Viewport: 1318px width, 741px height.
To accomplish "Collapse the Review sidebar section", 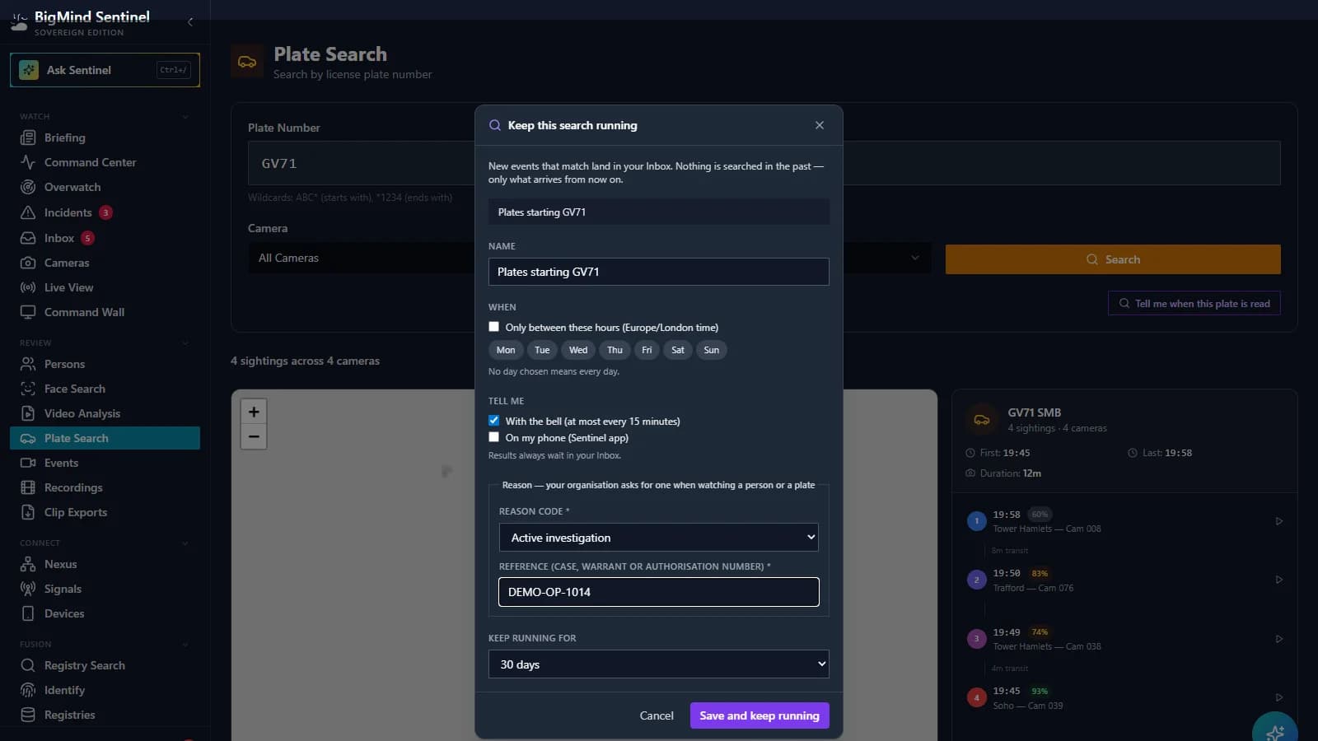I will (185, 343).
